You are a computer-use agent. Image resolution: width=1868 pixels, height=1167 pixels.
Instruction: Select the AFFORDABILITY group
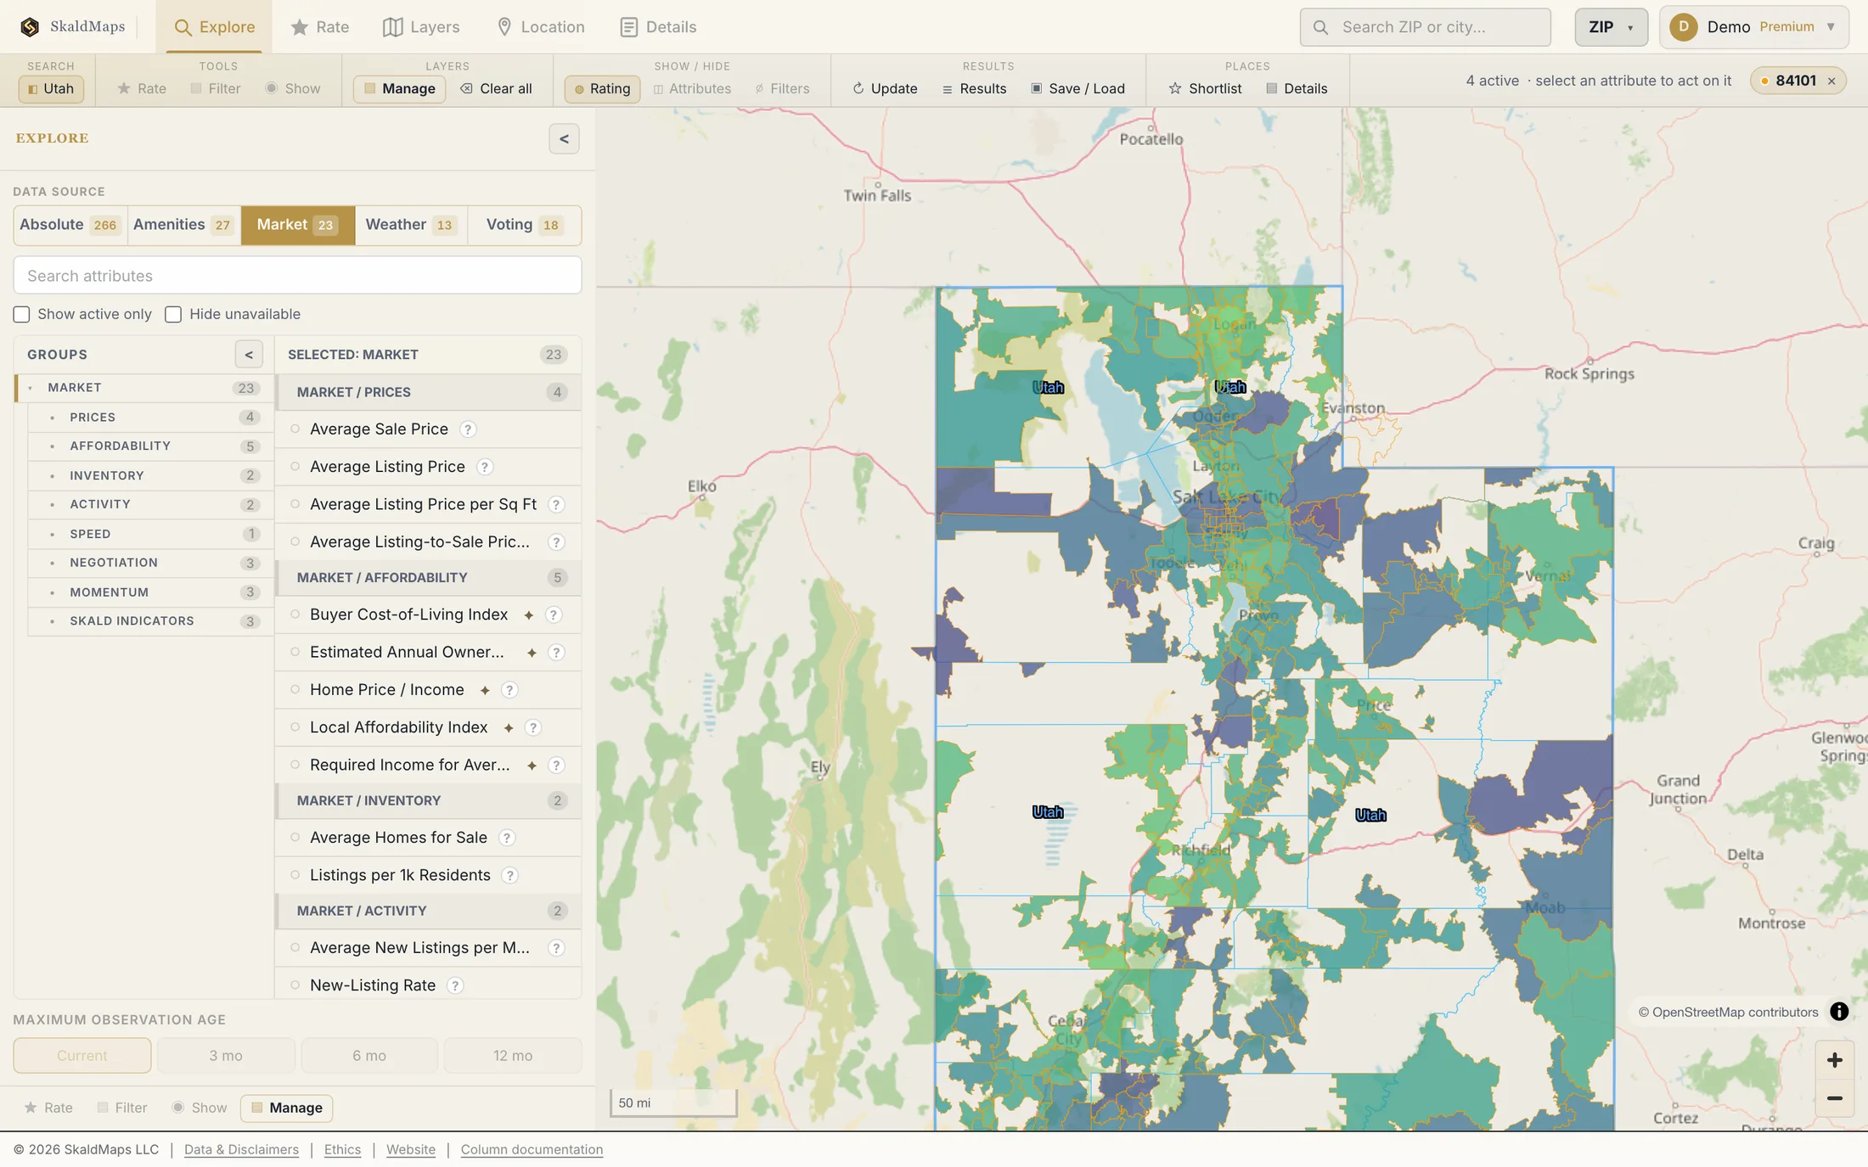point(150,446)
